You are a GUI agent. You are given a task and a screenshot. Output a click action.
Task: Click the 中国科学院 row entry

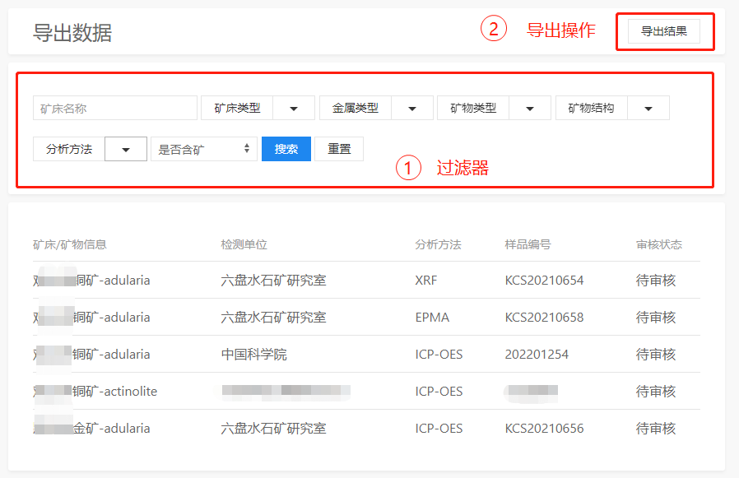coord(254,355)
